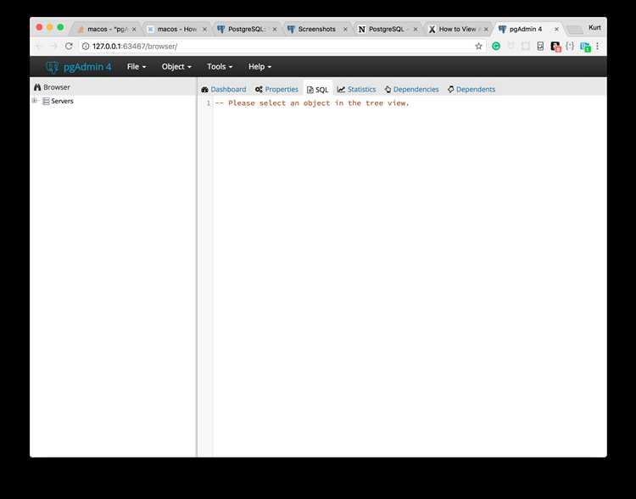The height and width of the screenshot is (499, 636).
Task: Open the Chrome three-dot menu
Action: point(598,46)
